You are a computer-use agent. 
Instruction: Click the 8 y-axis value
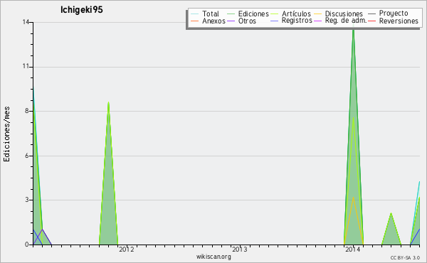(27, 111)
